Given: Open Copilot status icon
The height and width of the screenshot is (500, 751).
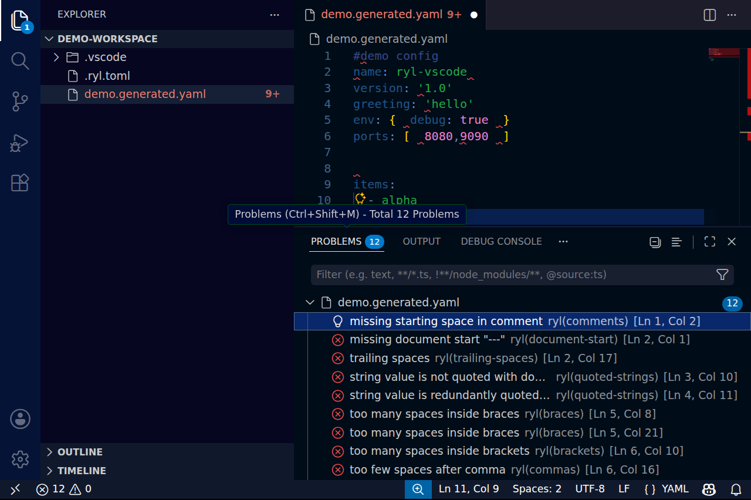Looking at the screenshot, I should coord(709,489).
